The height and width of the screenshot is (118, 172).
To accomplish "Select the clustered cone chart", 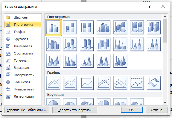I will 120,44.
